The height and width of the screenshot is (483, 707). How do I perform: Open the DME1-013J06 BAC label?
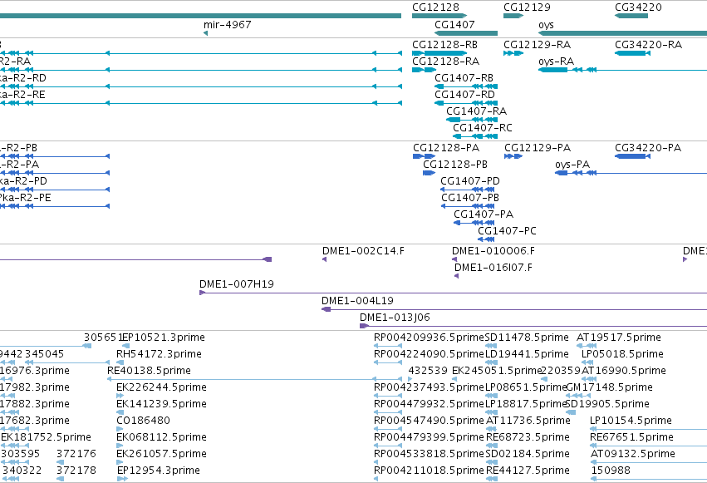tap(395, 318)
